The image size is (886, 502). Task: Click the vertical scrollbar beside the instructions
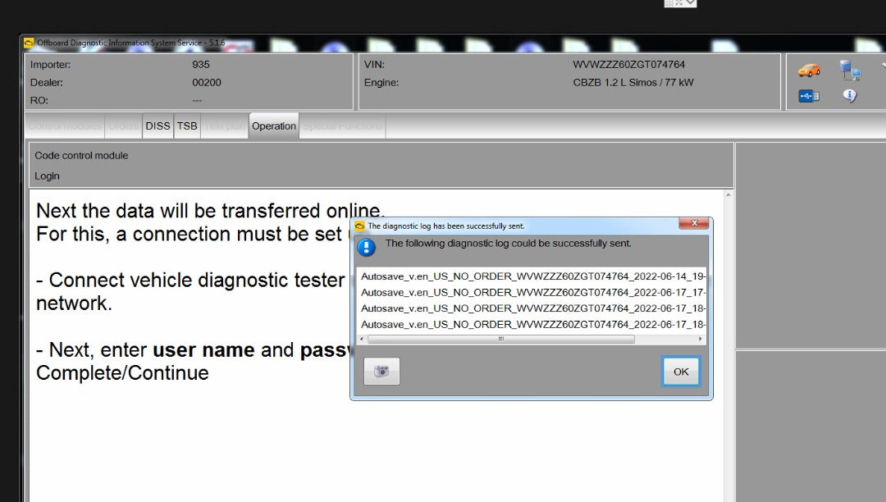tap(729, 246)
